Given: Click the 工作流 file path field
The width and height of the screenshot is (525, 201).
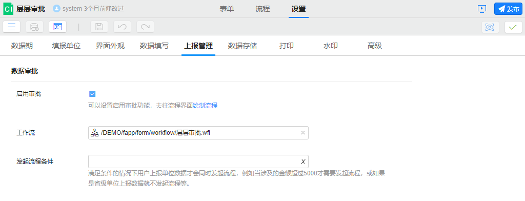Looking at the screenshot, I should click(x=198, y=133).
